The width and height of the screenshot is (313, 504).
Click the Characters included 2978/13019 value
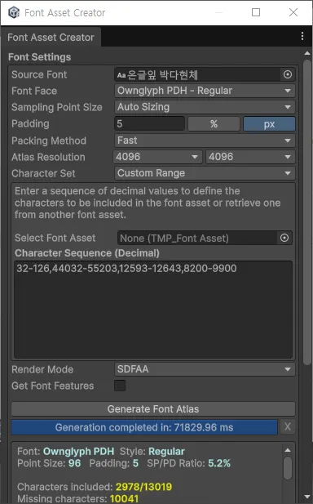(143, 487)
